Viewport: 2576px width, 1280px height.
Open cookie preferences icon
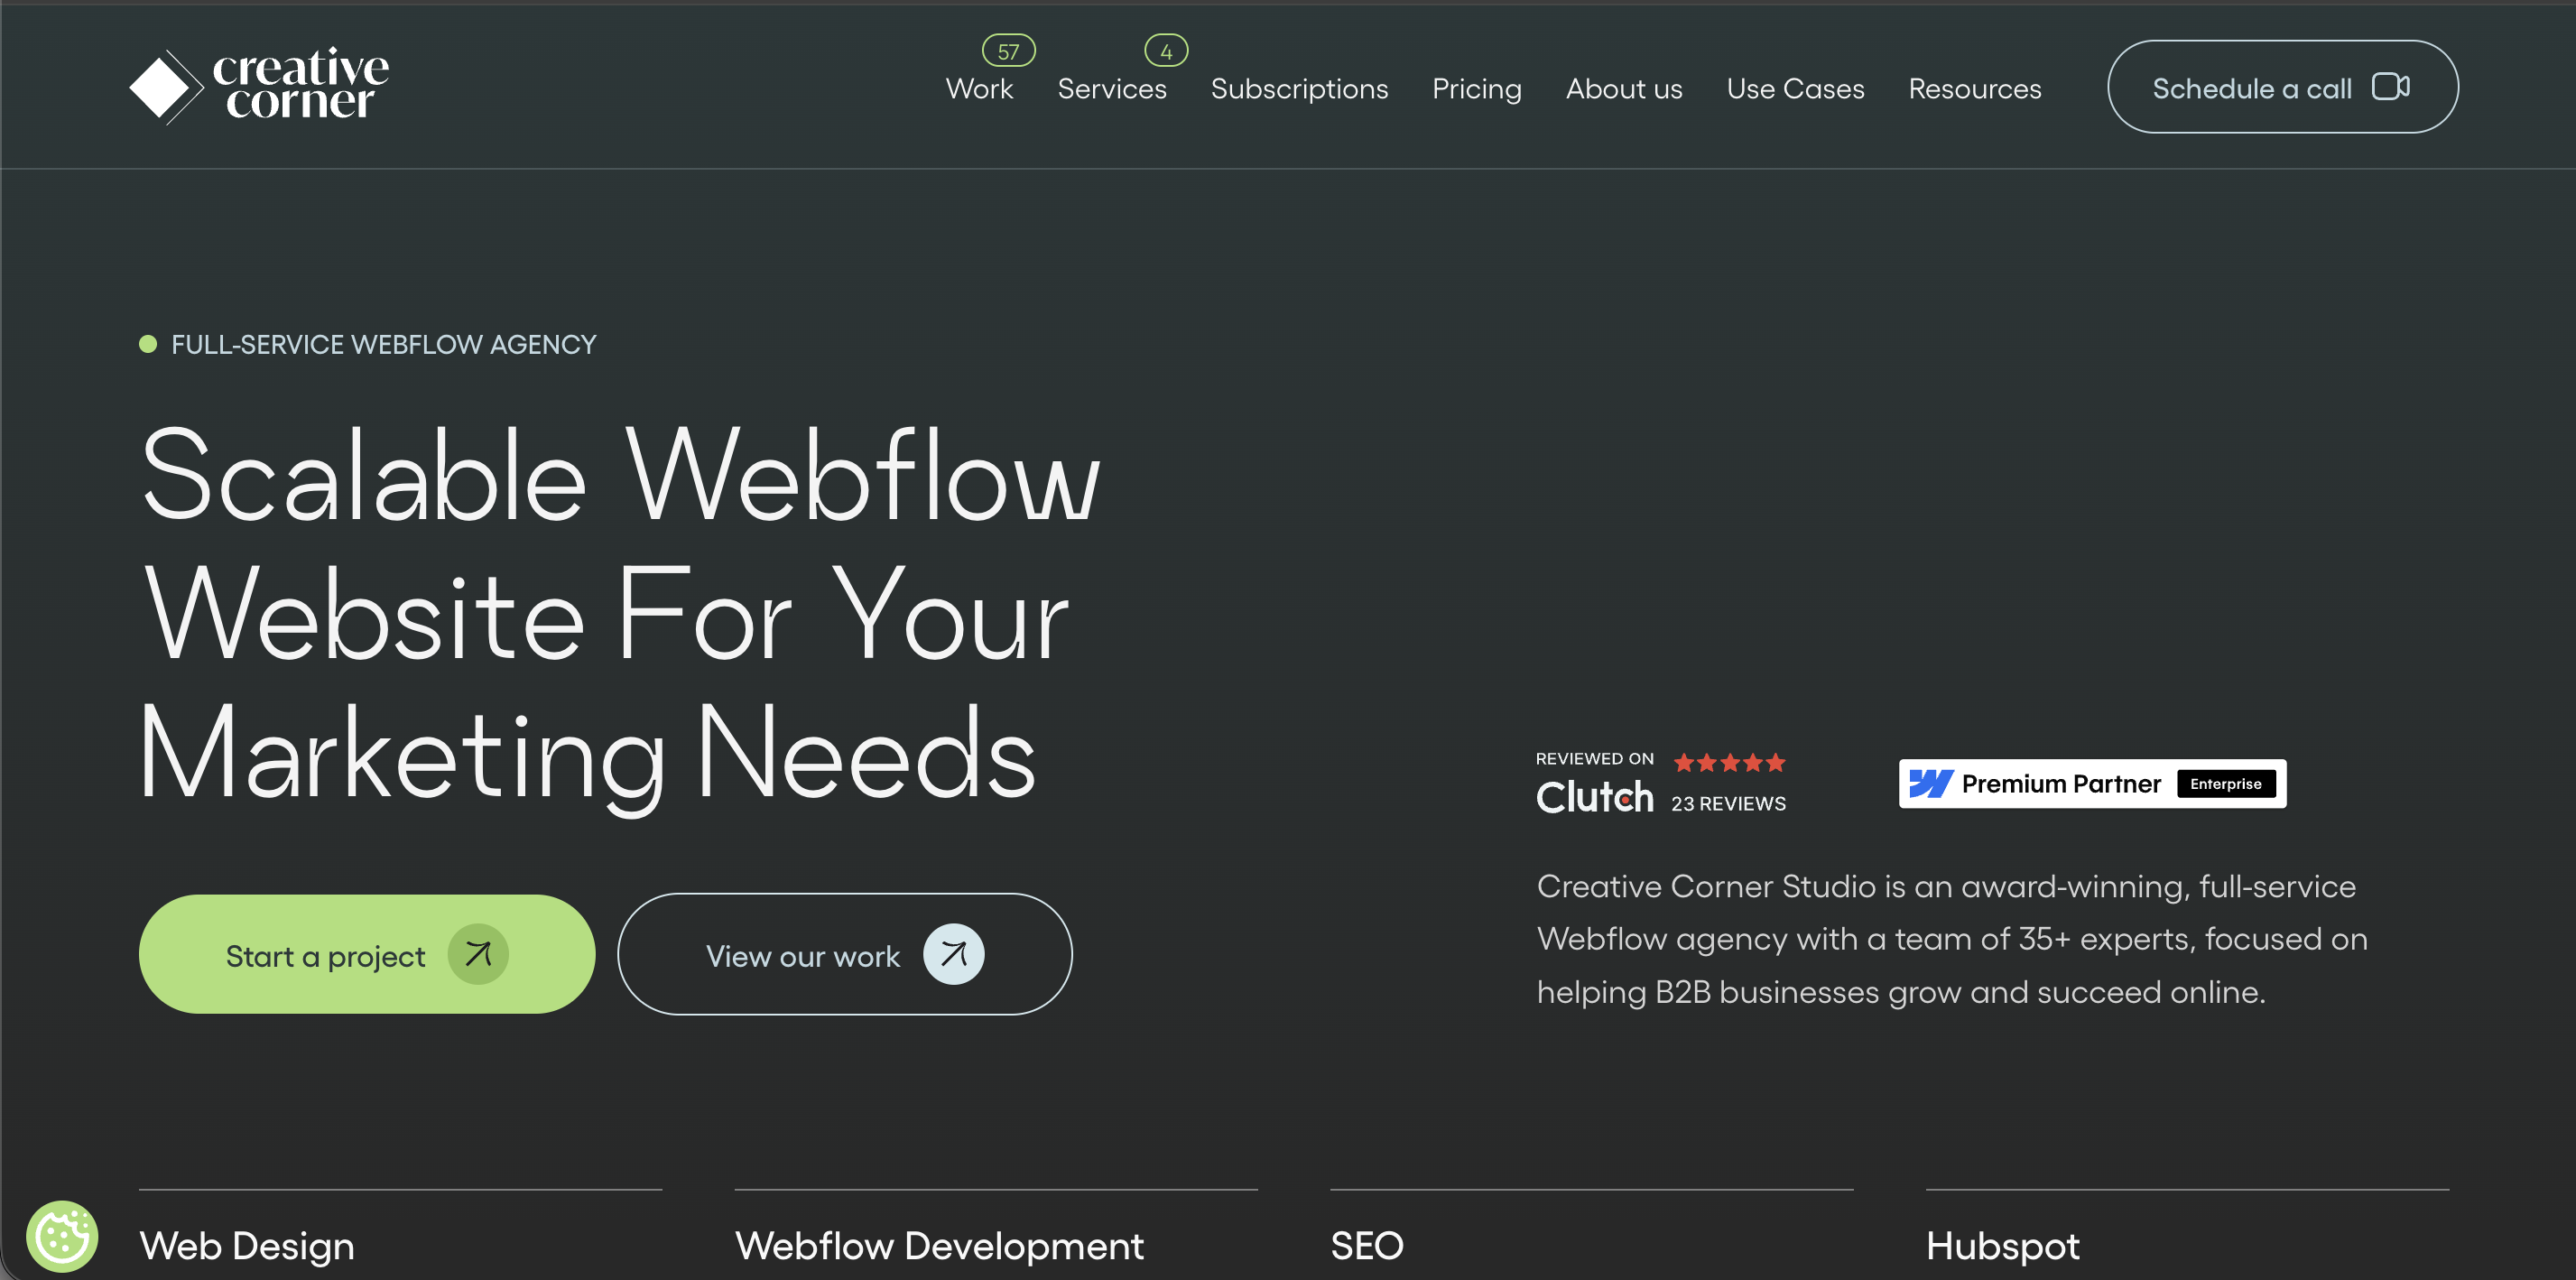pos(62,1236)
